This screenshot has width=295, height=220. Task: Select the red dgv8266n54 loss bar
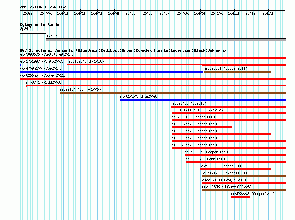point(152,79)
